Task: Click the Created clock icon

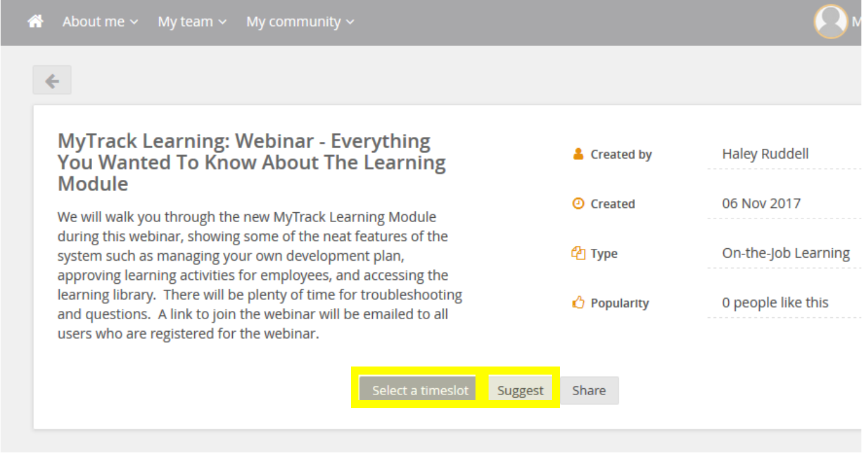Action: pyautogui.click(x=578, y=203)
